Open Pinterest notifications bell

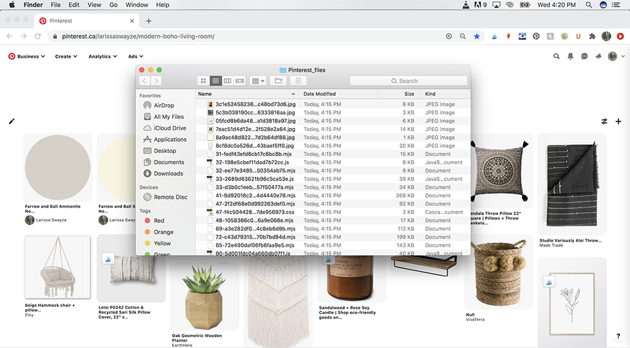pos(570,56)
